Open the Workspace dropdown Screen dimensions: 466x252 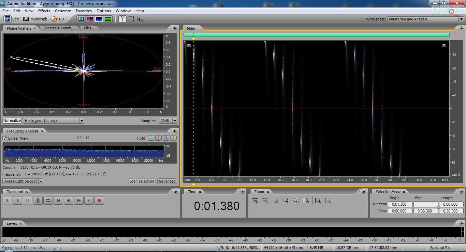point(425,19)
